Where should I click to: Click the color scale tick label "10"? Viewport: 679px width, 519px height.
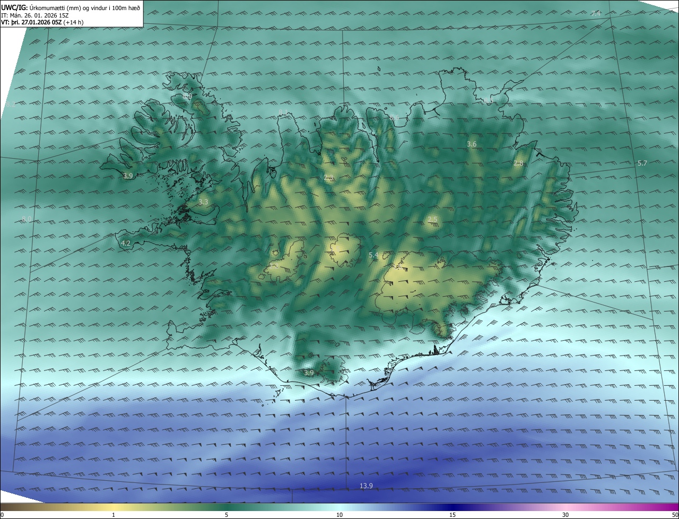click(x=339, y=515)
